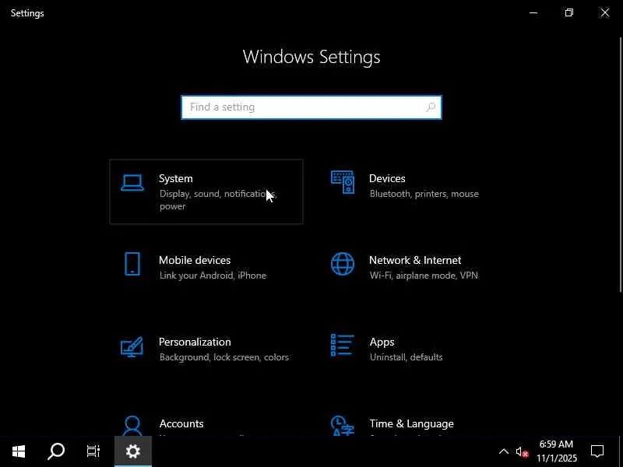This screenshot has height=467, width=623.
Task: Click the Settings gear on the taskbar
Action: click(132, 451)
